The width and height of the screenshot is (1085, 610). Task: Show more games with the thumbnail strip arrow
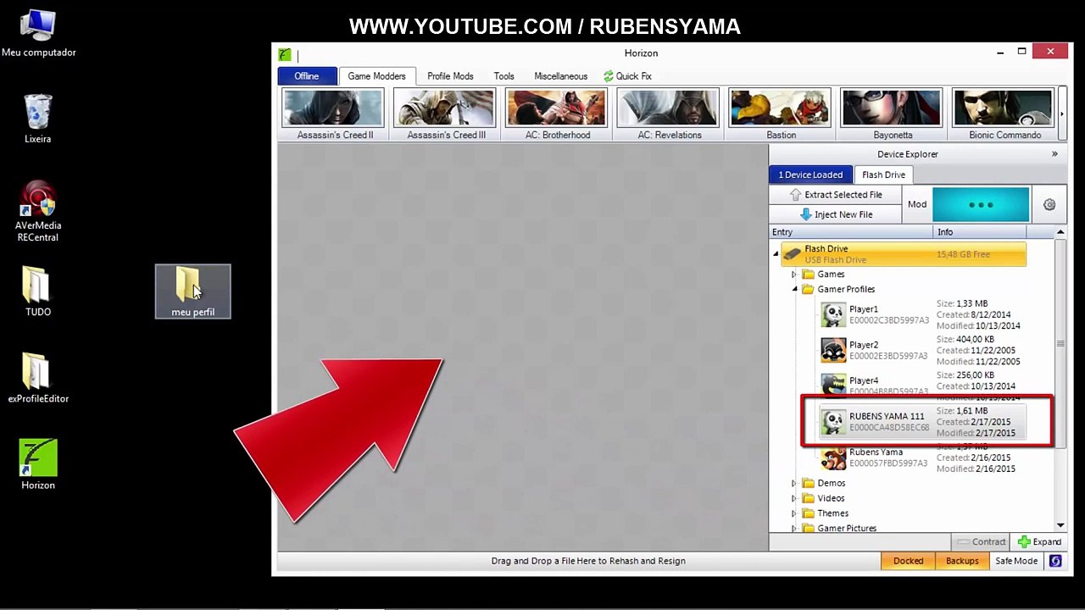click(x=1061, y=114)
